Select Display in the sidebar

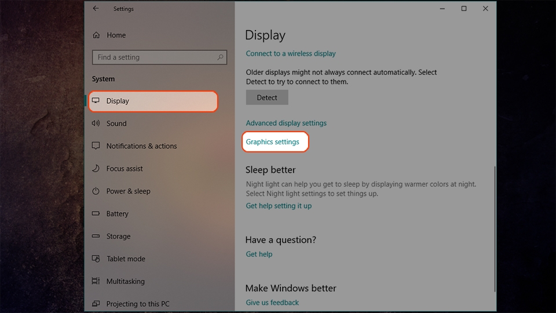point(153,101)
